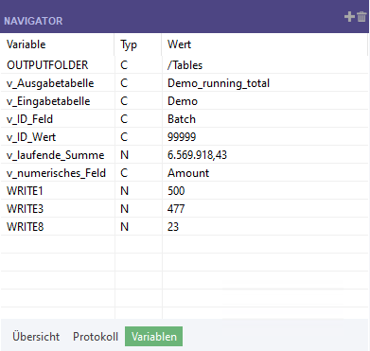Select the OUTPUTFOLDER variable row
The width and height of the screenshot is (370, 351).
185,65
